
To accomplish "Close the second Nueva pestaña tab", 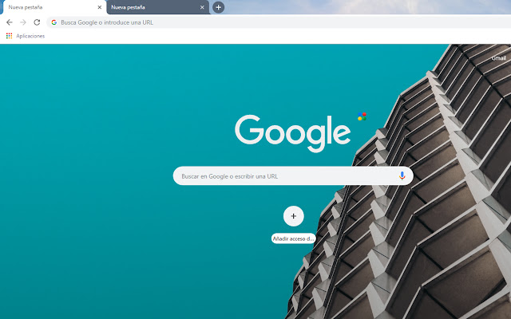I will tap(202, 7).
